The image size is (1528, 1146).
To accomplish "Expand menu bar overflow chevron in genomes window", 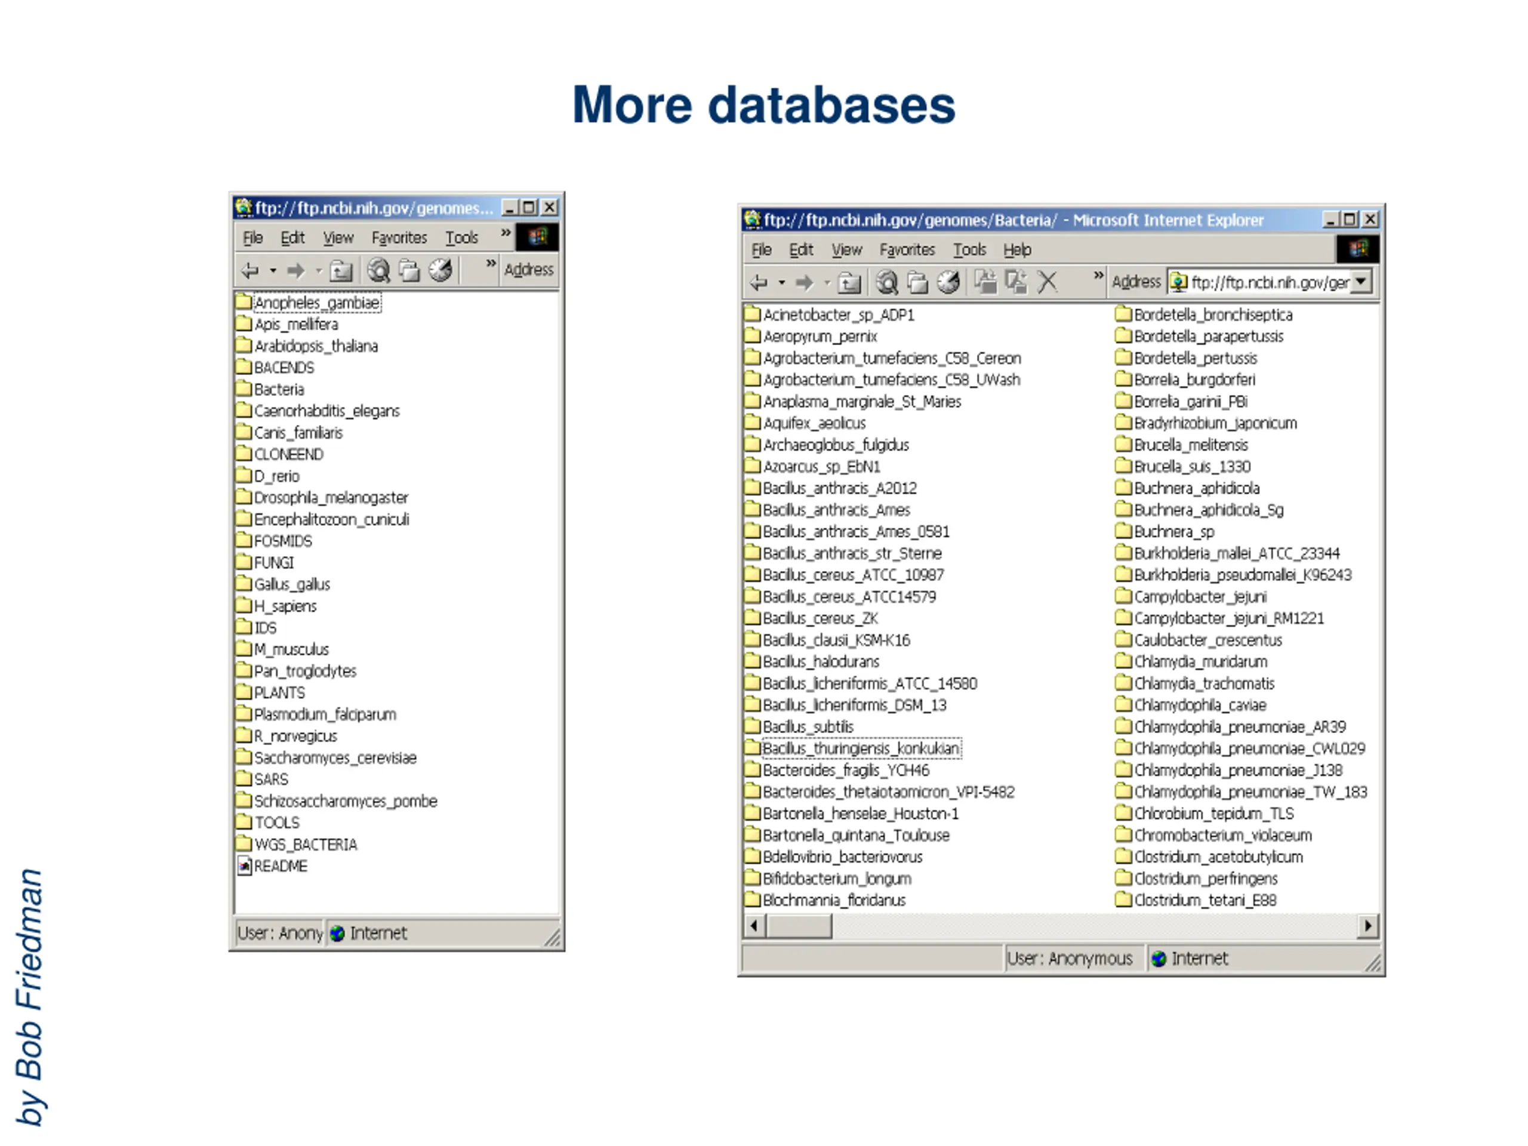I will coord(506,232).
